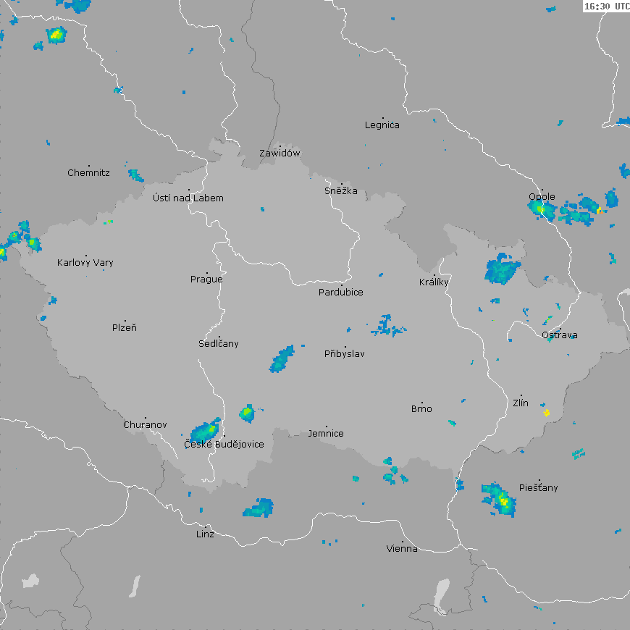Click the radar echo southwest of Přibyslav
The image size is (630, 630).
[282, 359]
